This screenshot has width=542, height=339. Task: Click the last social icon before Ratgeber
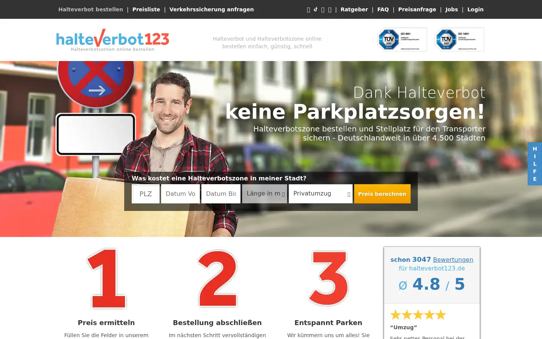(330, 10)
